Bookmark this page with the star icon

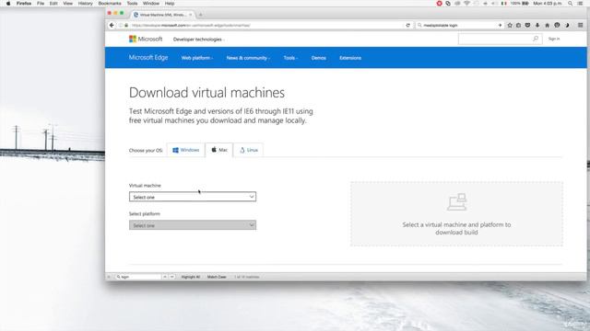pyautogui.click(x=510, y=25)
